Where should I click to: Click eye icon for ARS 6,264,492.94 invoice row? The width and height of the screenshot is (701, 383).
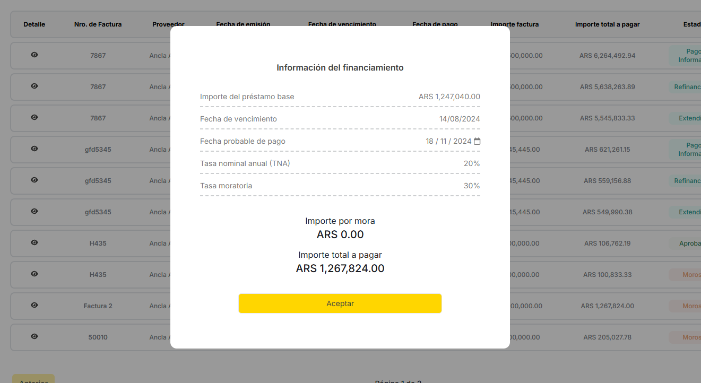coord(34,55)
